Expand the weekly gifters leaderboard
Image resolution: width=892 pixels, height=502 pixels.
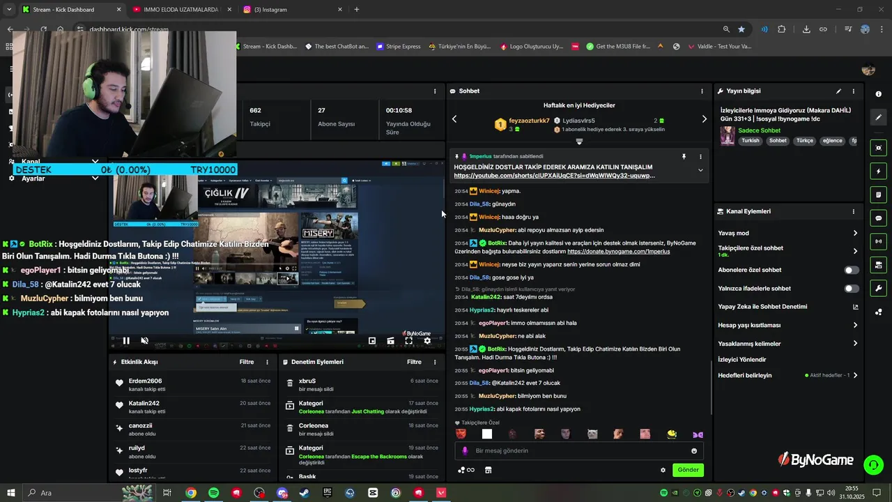[579, 142]
